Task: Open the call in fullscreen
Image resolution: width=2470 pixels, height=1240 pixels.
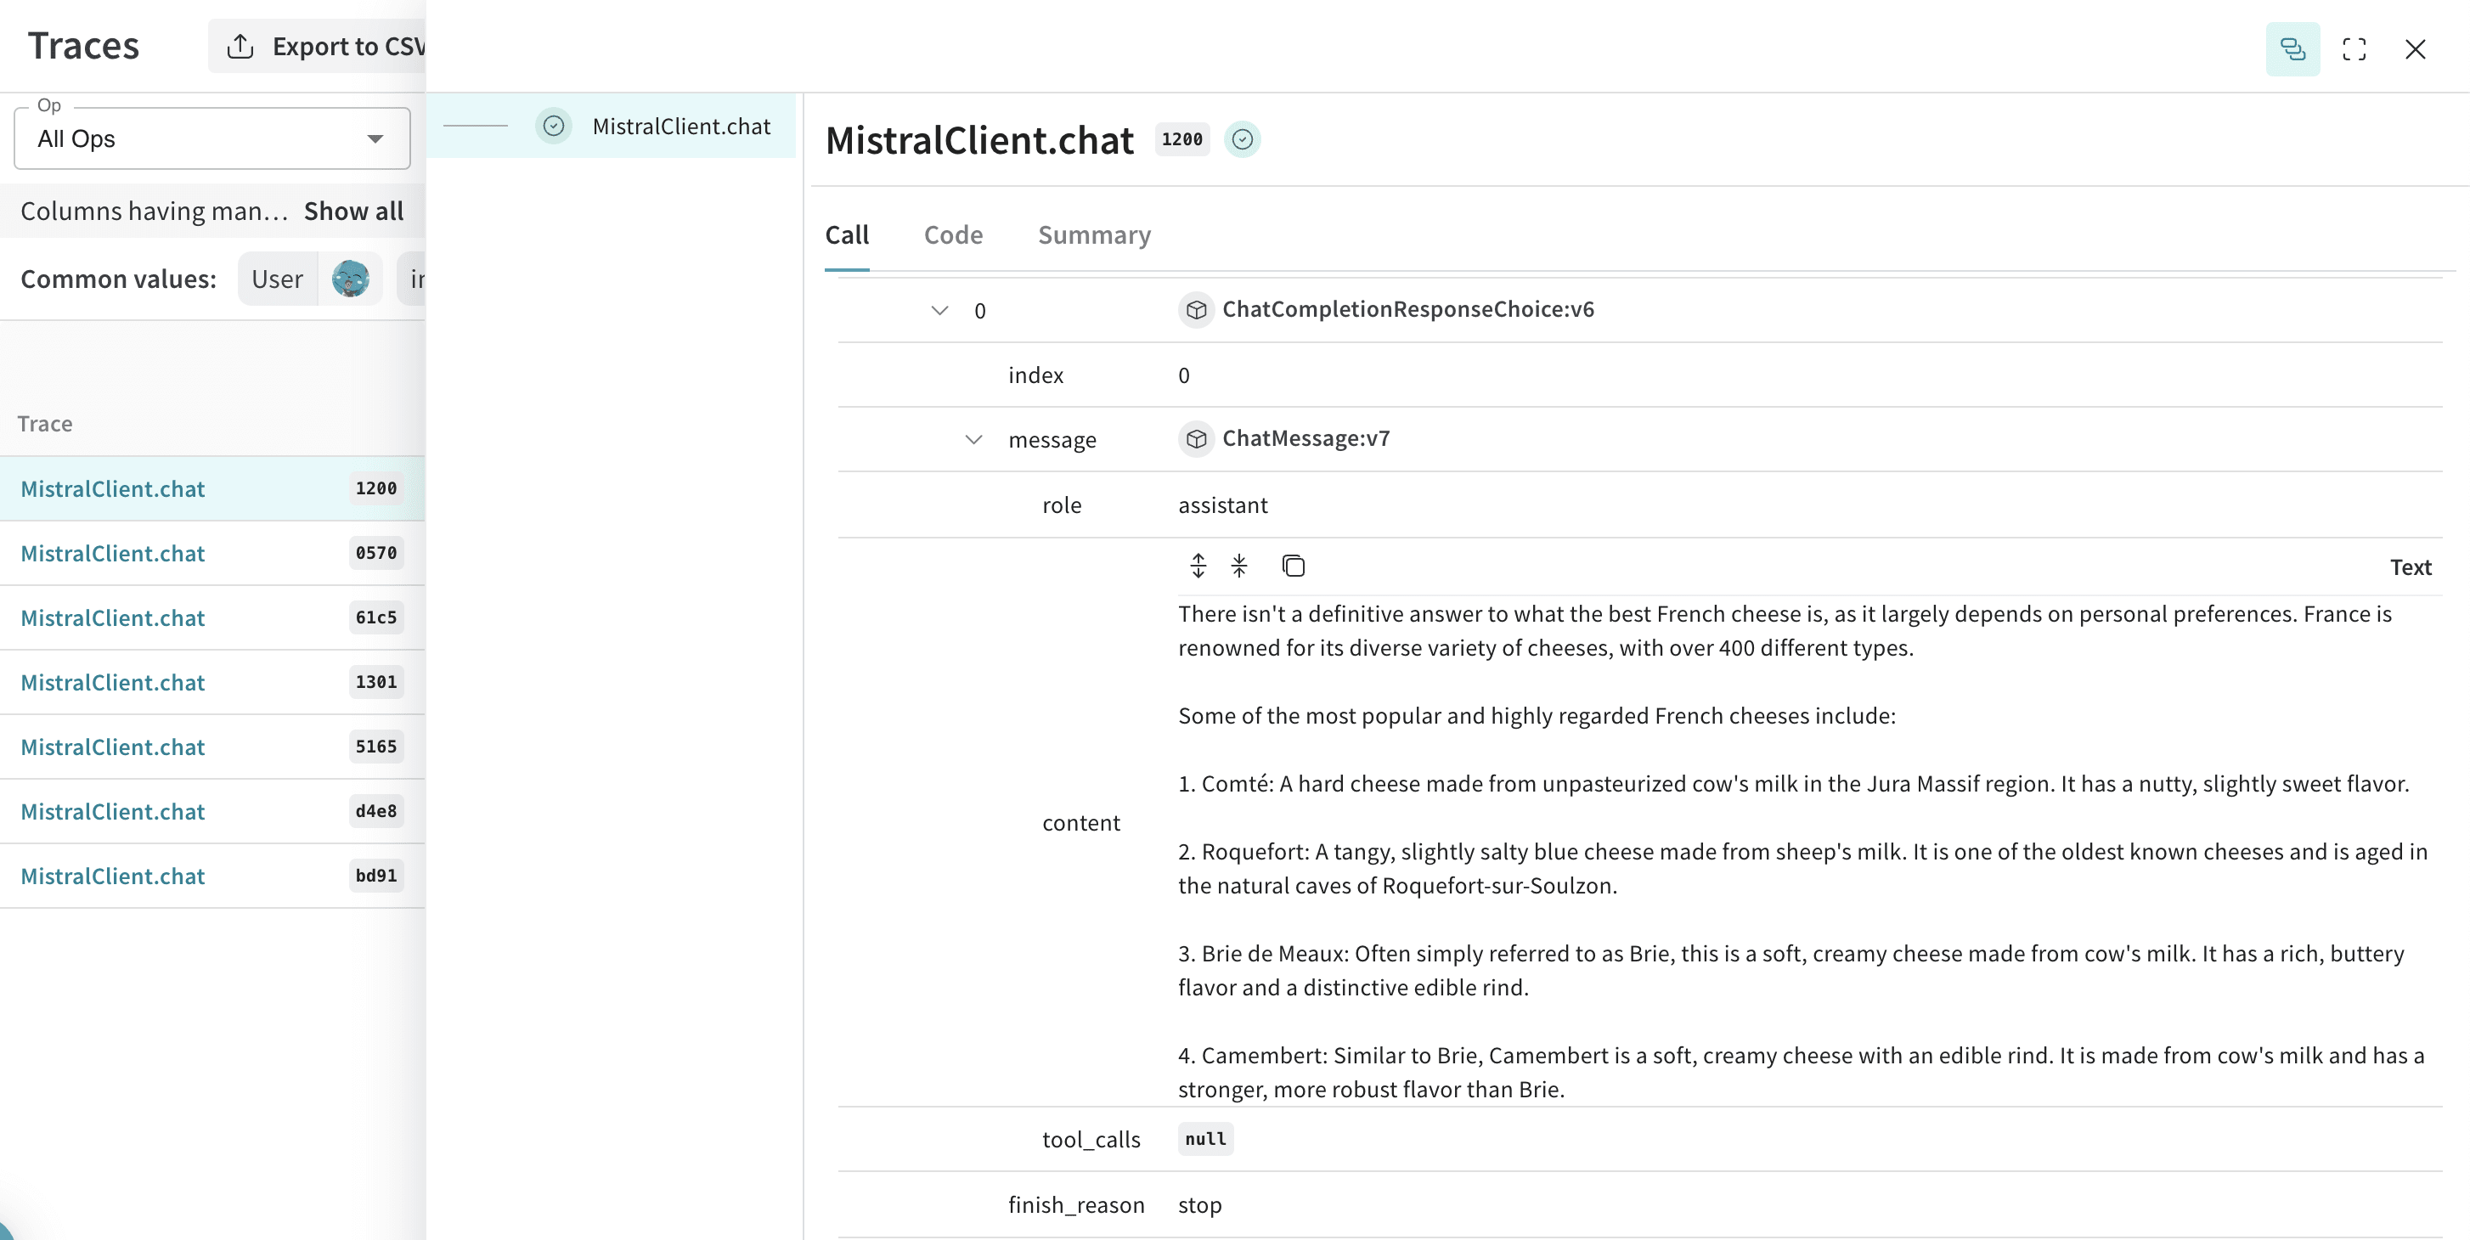Action: (2354, 49)
